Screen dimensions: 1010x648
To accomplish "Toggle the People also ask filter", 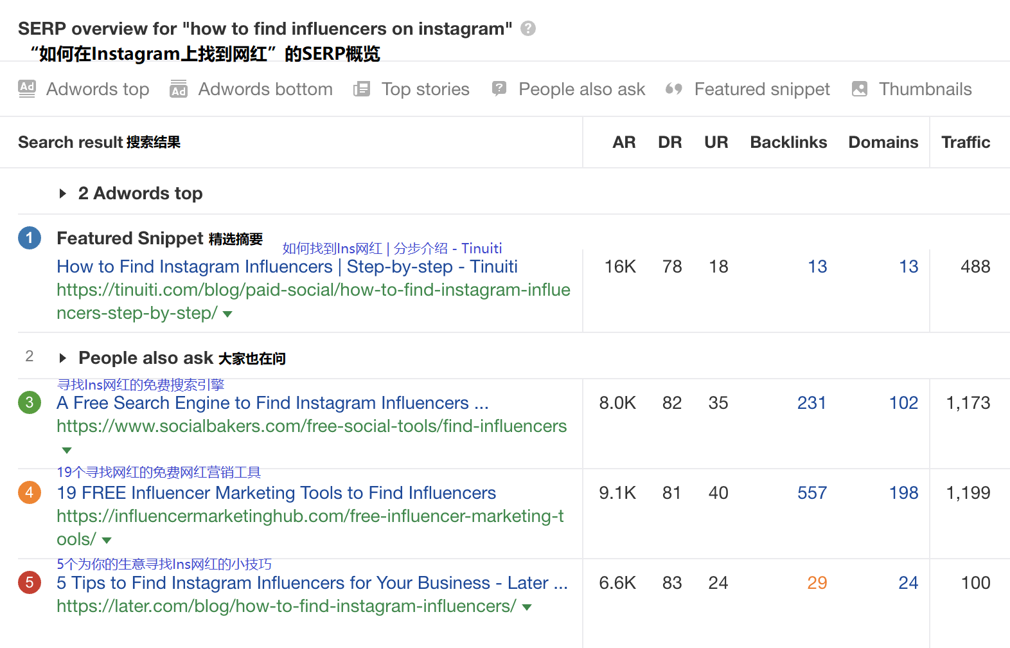I will click(x=499, y=89).
